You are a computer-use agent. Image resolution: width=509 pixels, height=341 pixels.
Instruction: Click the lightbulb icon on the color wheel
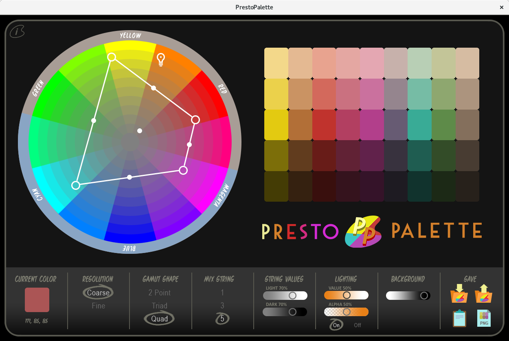(x=161, y=59)
